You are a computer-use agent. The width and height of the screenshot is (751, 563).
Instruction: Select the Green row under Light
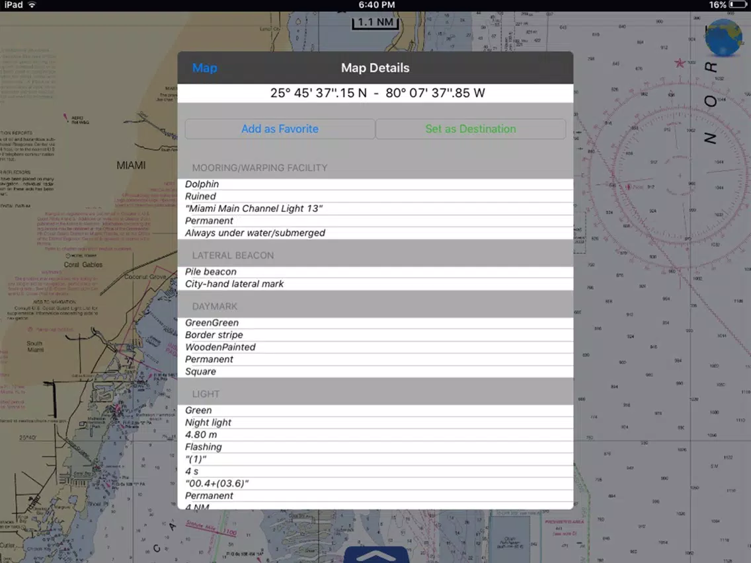(375, 411)
